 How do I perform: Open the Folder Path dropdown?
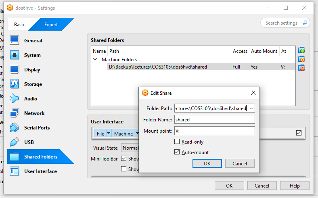pyautogui.click(x=252, y=108)
